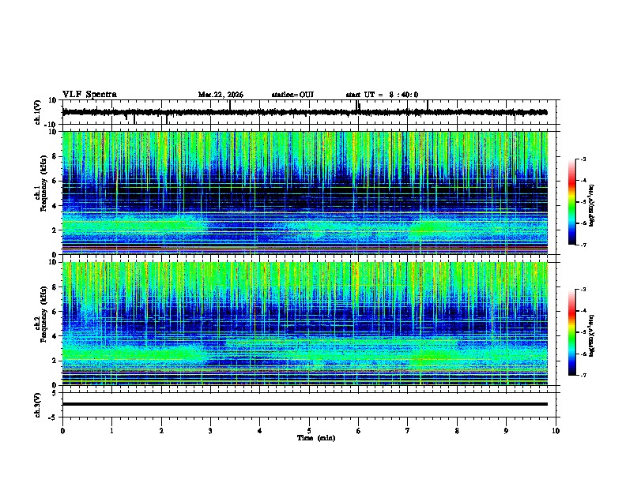Click the "4" minute tick label
The image size is (626, 483).
coord(260,431)
